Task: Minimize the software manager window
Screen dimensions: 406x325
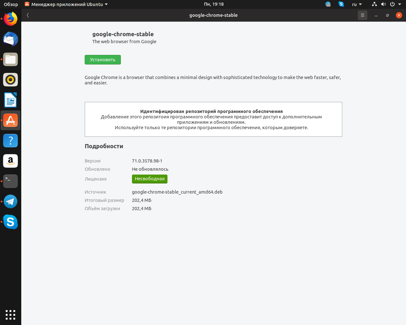Action: coord(376,15)
